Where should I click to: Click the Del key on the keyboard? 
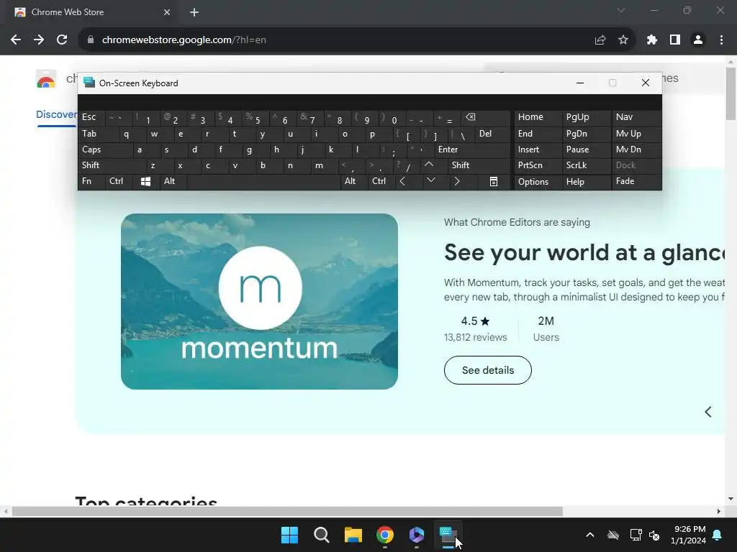492,134
